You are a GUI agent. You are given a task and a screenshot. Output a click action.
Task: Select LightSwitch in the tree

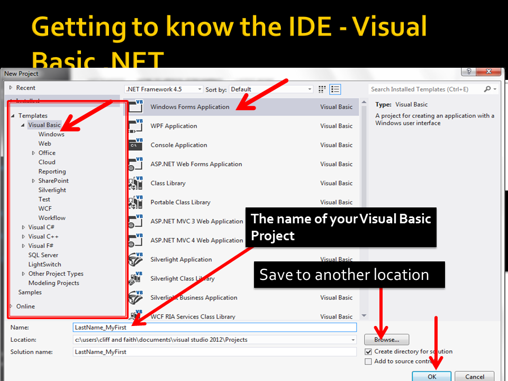(44, 265)
